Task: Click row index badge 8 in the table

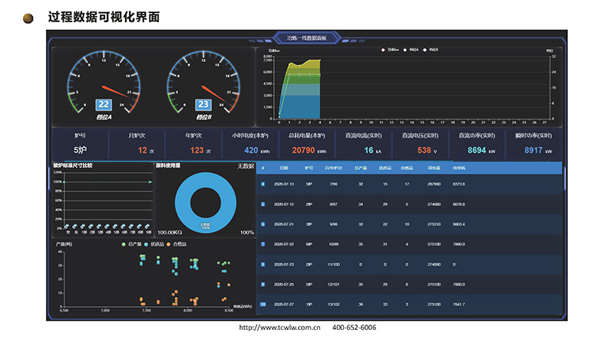Action: 262,264
